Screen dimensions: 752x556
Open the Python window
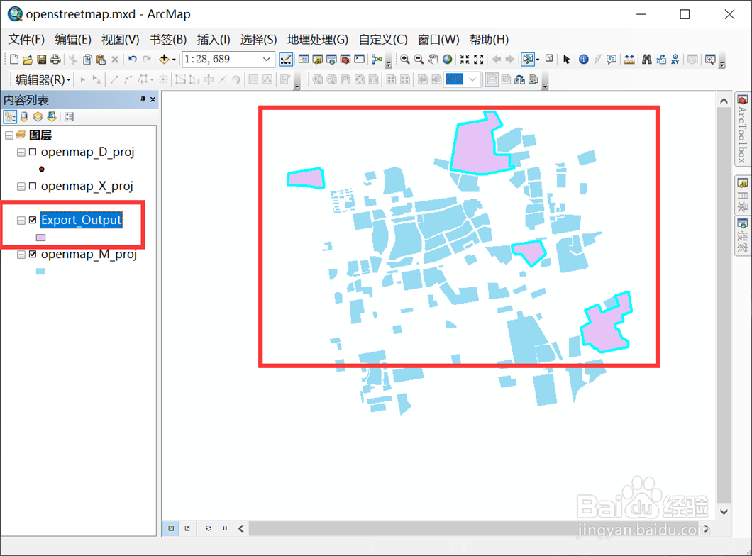(359, 60)
